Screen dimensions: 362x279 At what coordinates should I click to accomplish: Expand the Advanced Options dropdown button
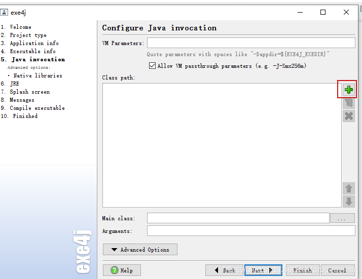pos(140,250)
